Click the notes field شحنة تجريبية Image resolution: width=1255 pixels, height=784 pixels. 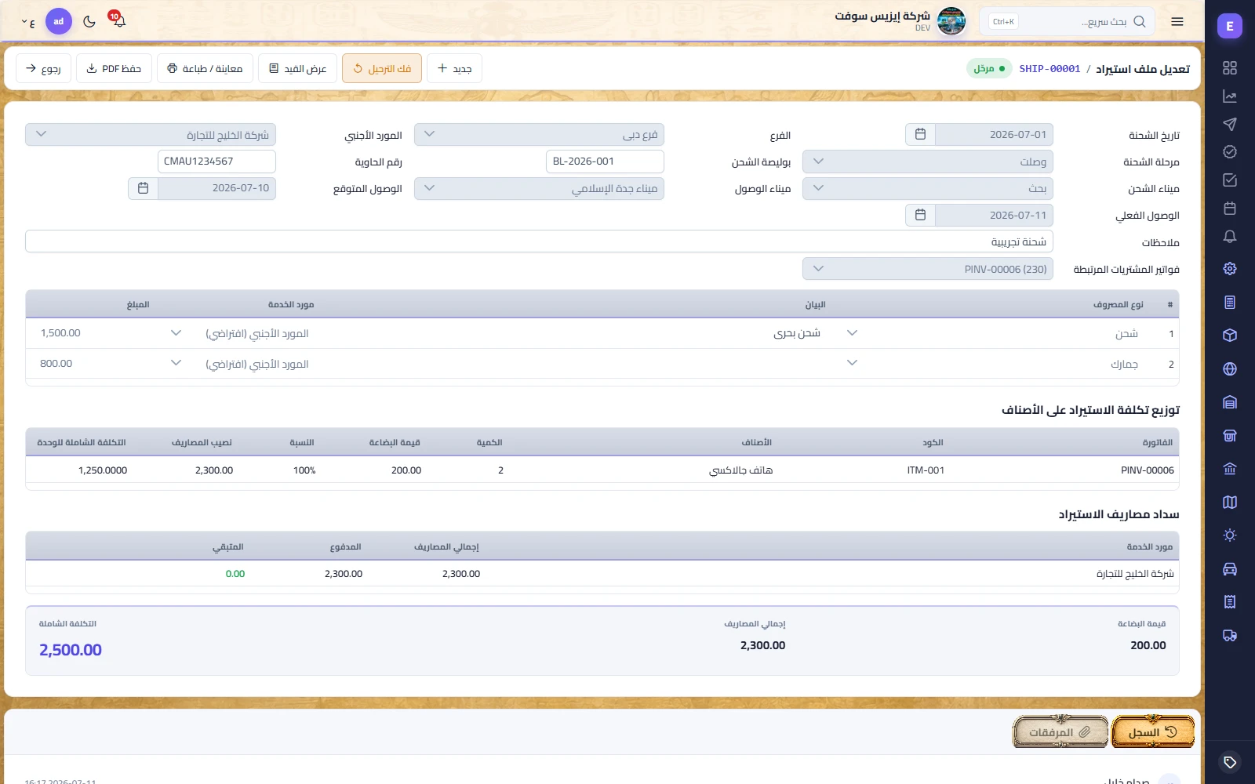coord(539,241)
